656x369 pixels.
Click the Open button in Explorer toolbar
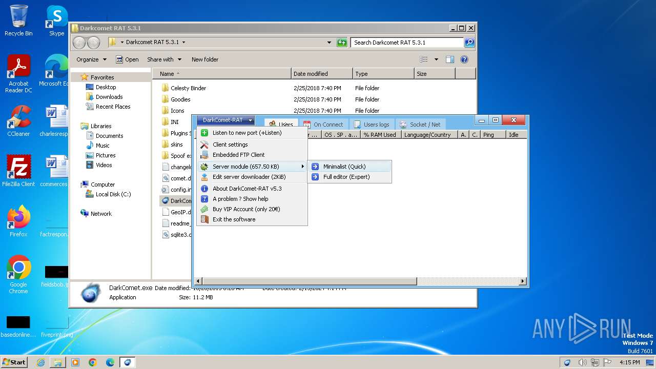click(127, 59)
